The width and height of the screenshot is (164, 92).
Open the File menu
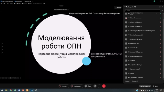[x=2, y=4]
